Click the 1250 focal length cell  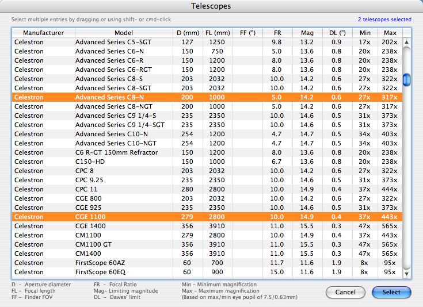click(x=217, y=42)
